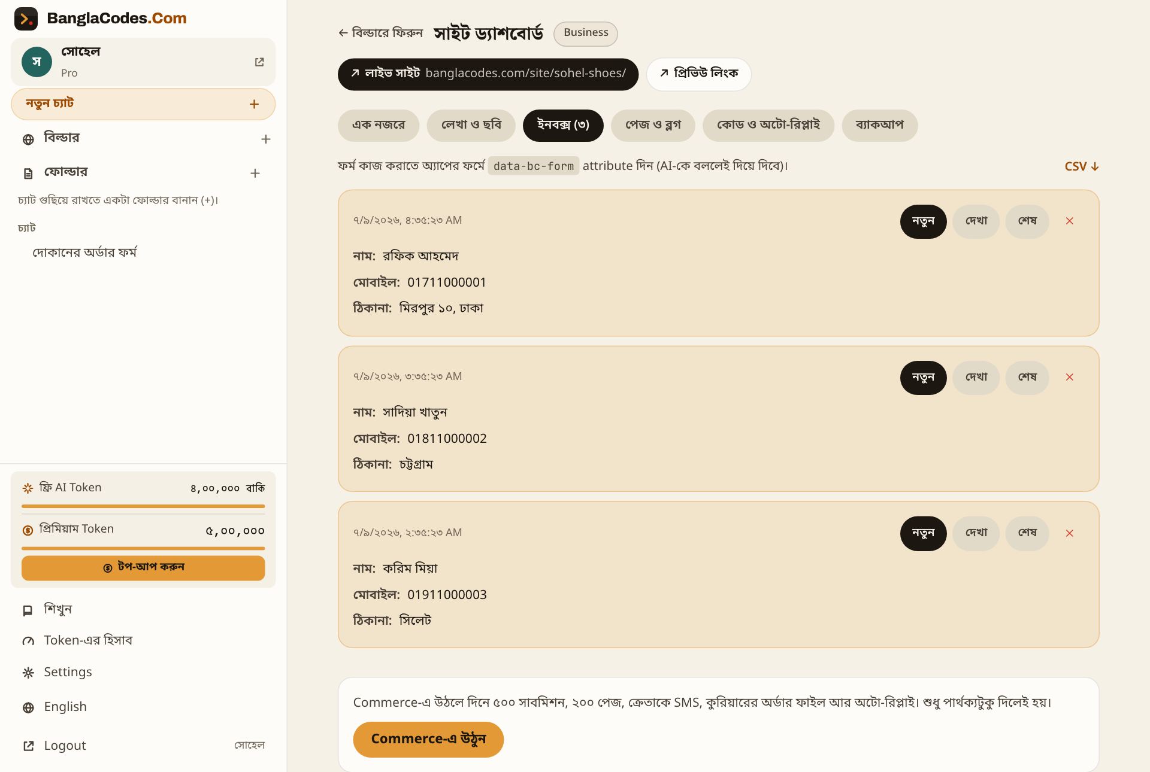
Task: Set করিম মিয়া's entry status to নতুন
Action: pos(923,533)
